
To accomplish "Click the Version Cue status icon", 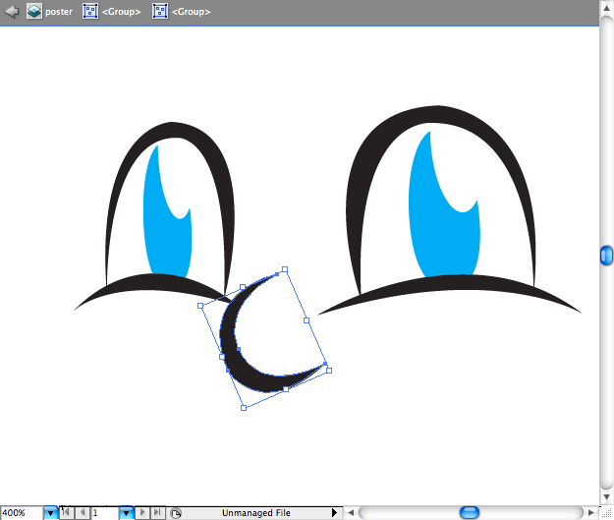I will [176, 513].
